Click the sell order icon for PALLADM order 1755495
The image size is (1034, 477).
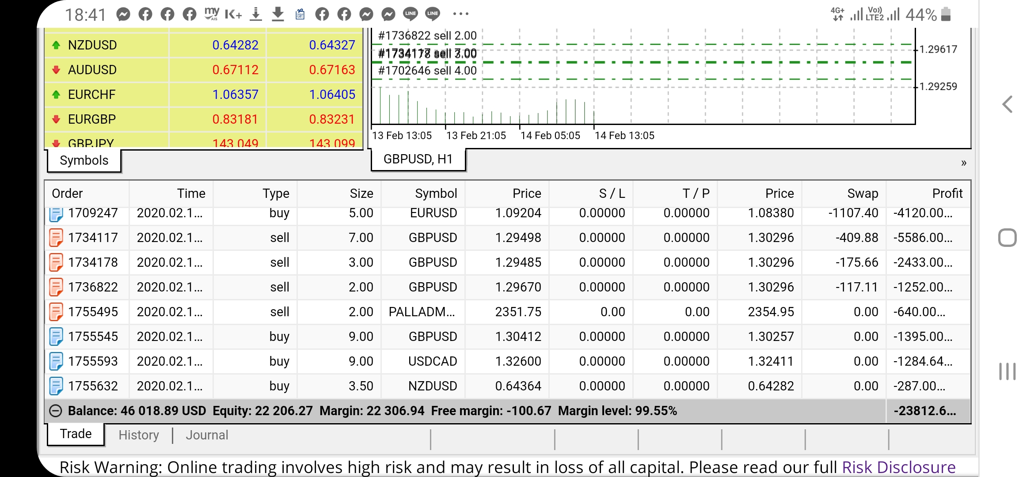pos(56,312)
